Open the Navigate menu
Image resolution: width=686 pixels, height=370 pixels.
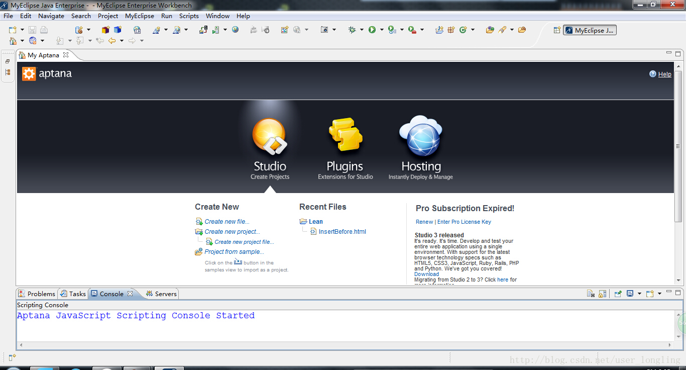[x=51, y=16]
